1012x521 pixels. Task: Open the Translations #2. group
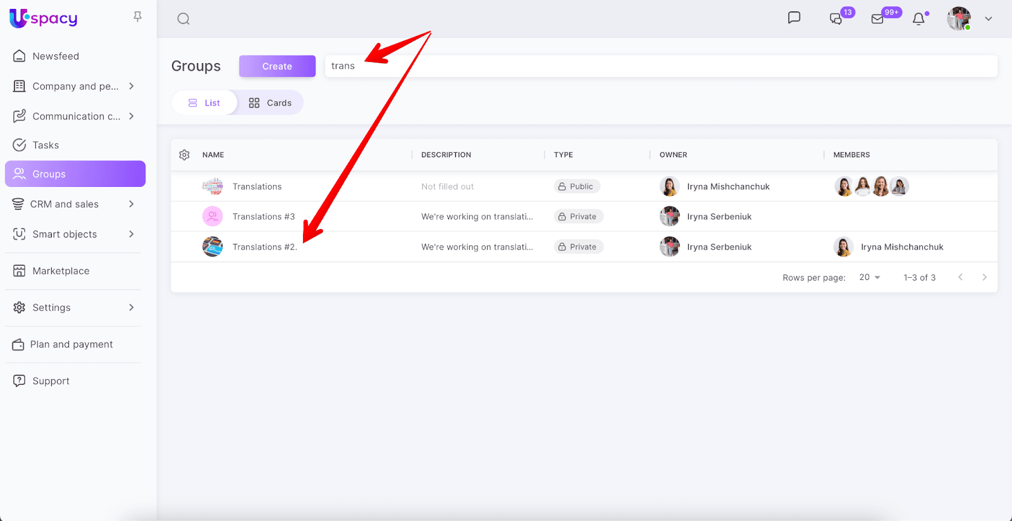pos(264,247)
